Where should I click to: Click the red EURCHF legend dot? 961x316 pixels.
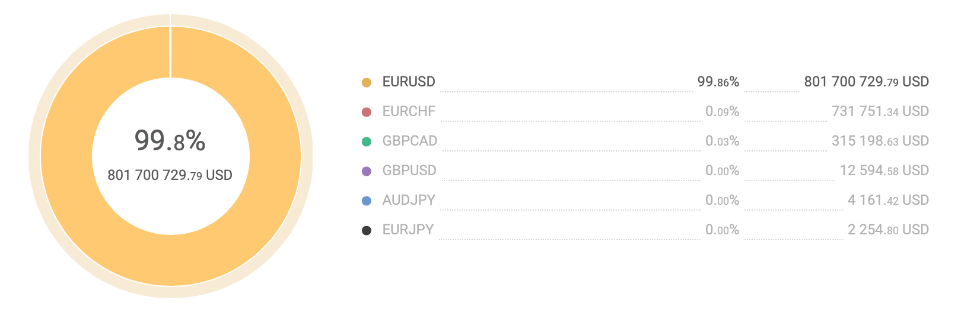click(x=367, y=112)
